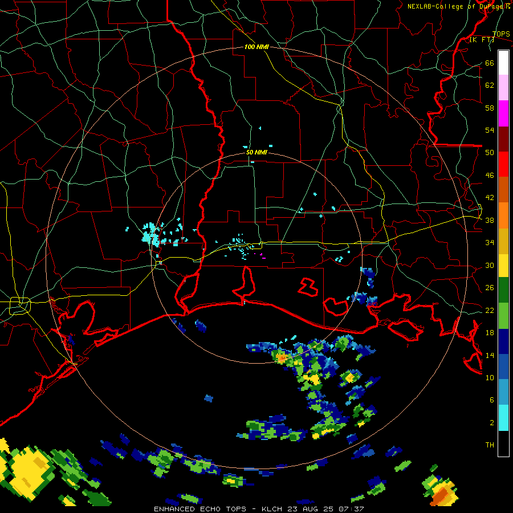Screen dimensions: 513x513
Task: Click the cyan echo cluster west of the 50 NMI ring
Action: coord(152,235)
